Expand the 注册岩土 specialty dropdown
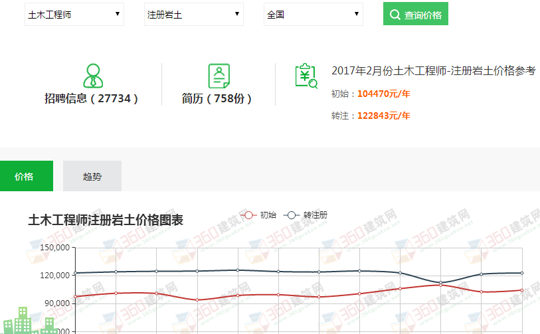The image size is (540, 334). click(193, 14)
